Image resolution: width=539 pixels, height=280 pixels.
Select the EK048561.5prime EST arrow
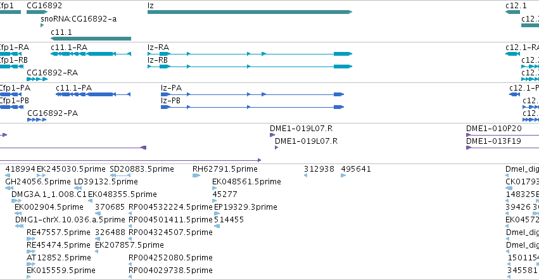click(215, 188)
